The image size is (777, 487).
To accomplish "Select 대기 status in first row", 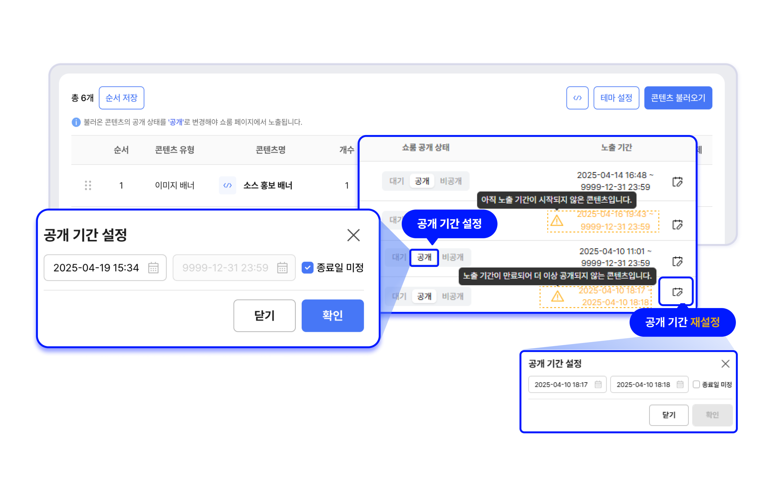I will 396,181.
